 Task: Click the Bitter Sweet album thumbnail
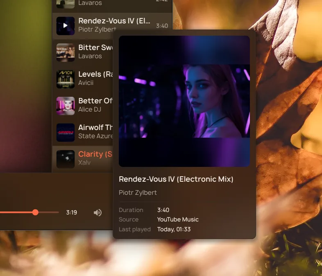point(66,52)
